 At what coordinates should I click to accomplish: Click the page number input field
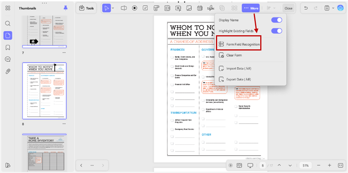(x=263, y=166)
